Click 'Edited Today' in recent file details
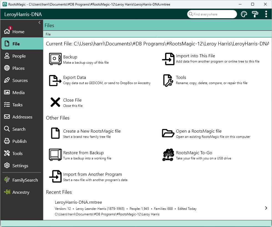This screenshot has height=227, width=272. tap(187, 208)
